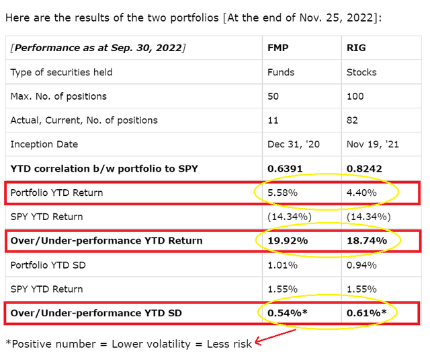Select the circled 5.58% portfolio return
This screenshot has height=356, width=430.
(x=282, y=192)
